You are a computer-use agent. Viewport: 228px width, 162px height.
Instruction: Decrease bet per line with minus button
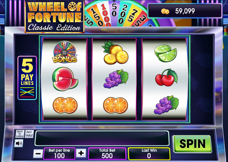pos(38,153)
